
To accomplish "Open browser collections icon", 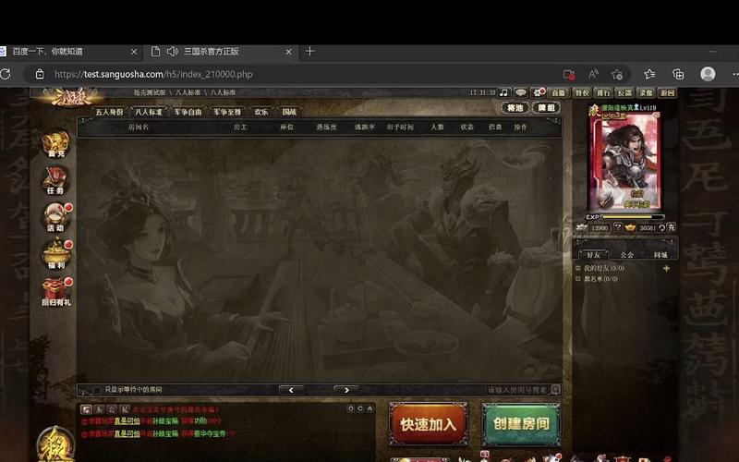I will 678,74.
